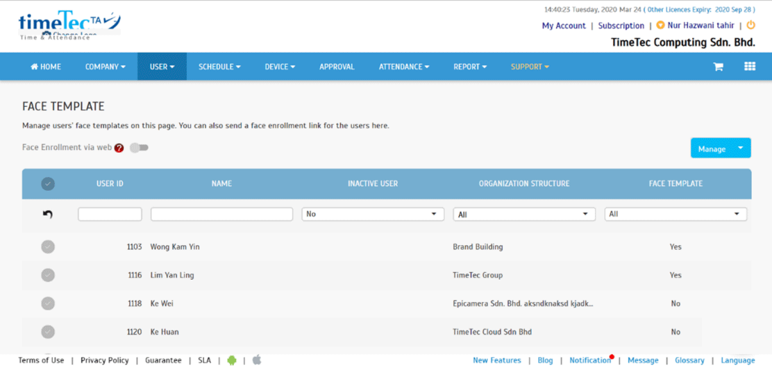Image resolution: width=772 pixels, height=370 pixels.
Task: Click user ID 1103
Action: click(x=134, y=247)
